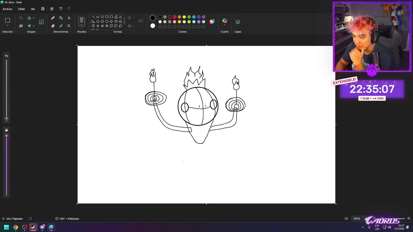Select the Fill bucket tool
Viewport: 413px width, 232px height.
pyautogui.click(x=61, y=18)
